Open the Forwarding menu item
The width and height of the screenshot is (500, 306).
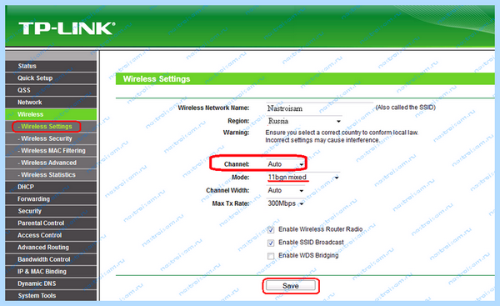pyautogui.click(x=51, y=199)
